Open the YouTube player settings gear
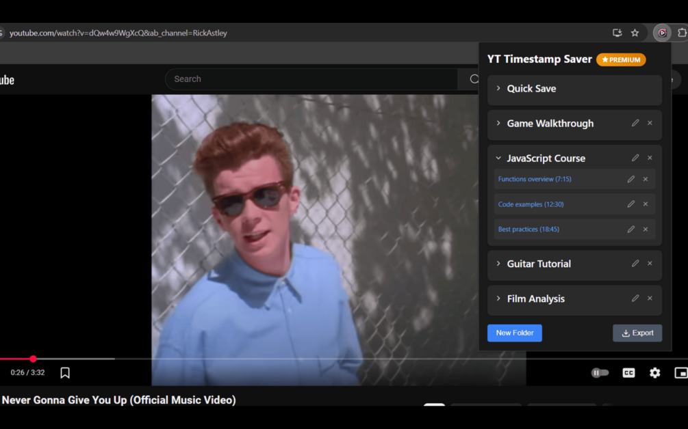 tap(655, 372)
